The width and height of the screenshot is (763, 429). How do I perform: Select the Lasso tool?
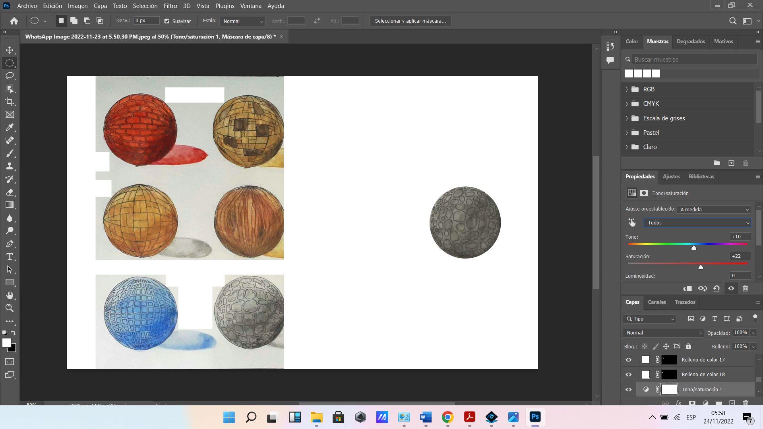coord(10,76)
